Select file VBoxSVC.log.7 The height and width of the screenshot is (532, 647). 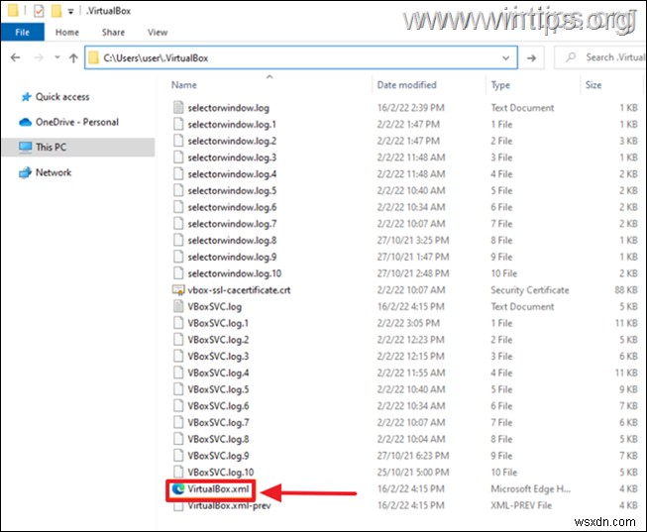pyautogui.click(x=218, y=423)
